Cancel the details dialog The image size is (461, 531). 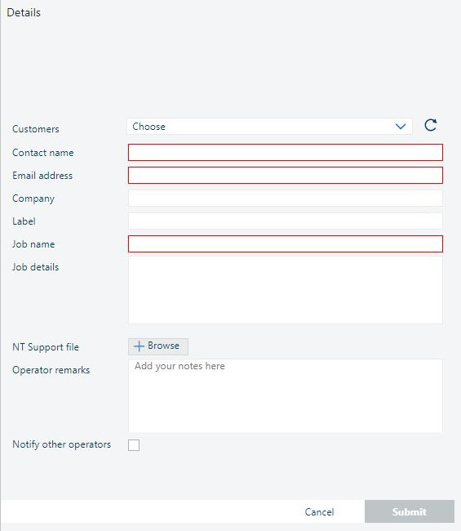[x=319, y=511]
